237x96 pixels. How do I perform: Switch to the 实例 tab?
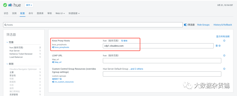tap(14, 13)
